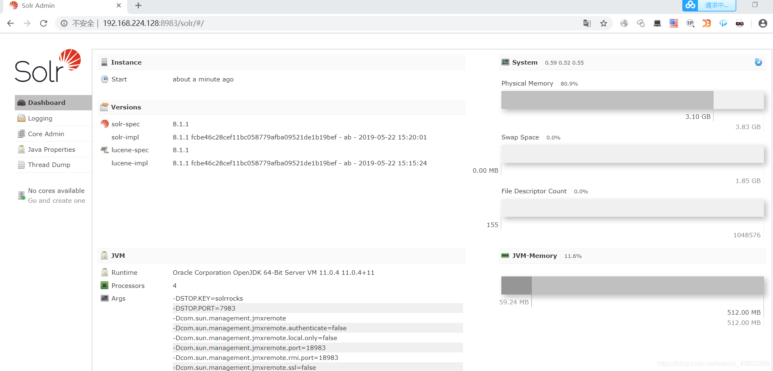Click the Logging folder icon
Screen dimensions: 773x371
[x=21, y=118]
